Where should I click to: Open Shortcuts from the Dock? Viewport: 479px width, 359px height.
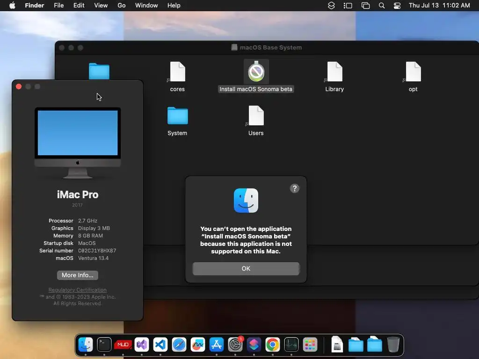tap(254, 345)
